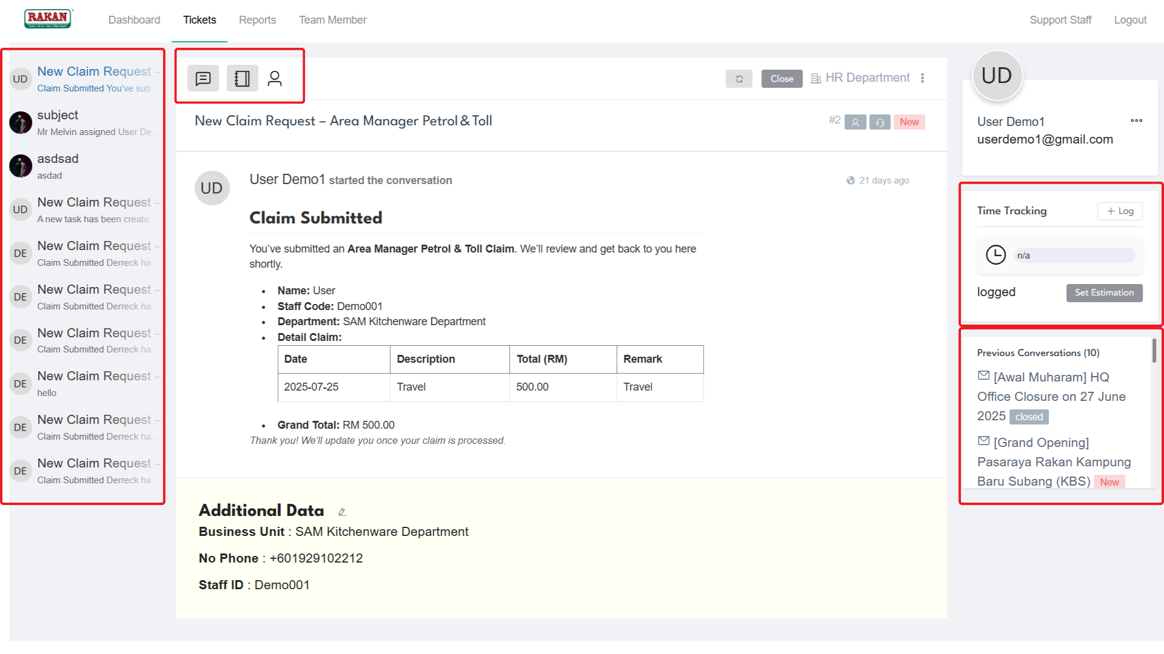This screenshot has width=1164, height=654.
Task: Click the Set Estimation button
Action: [x=1104, y=292]
